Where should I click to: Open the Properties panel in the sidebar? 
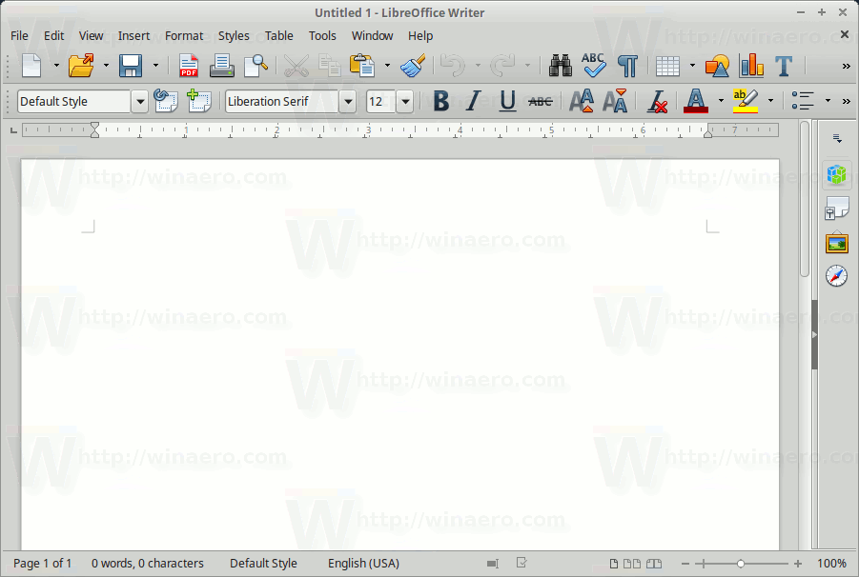(x=836, y=173)
